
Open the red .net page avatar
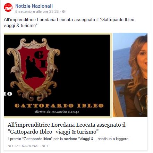(x=8, y=7)
